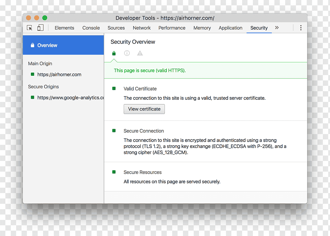Select the https://www.google-analytics.com secure origin
This screenshot has width=330, height=236.
71,98
